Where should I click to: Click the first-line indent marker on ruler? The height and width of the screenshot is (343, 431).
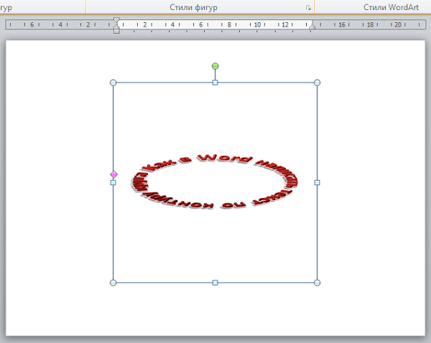pos(116,20)
